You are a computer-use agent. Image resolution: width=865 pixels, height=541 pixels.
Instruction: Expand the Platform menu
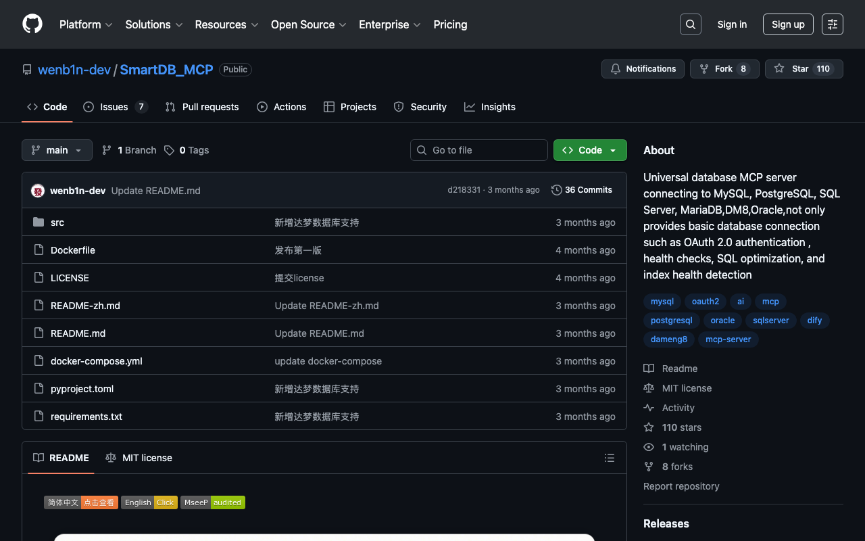(x=86, y=24)
